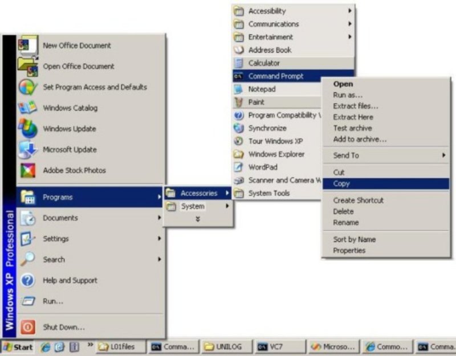Choose Open in the context menu
Screen dimensions: 456x356
[386, 84]
